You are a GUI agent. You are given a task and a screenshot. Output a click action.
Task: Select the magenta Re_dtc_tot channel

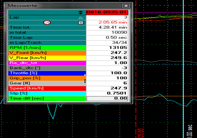[47, 63]
